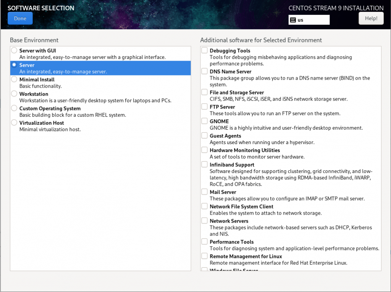391x292 pixels.
Task: Enable Hardware Monitoring Utilities checkbox
Action: (x=205, y=150)
